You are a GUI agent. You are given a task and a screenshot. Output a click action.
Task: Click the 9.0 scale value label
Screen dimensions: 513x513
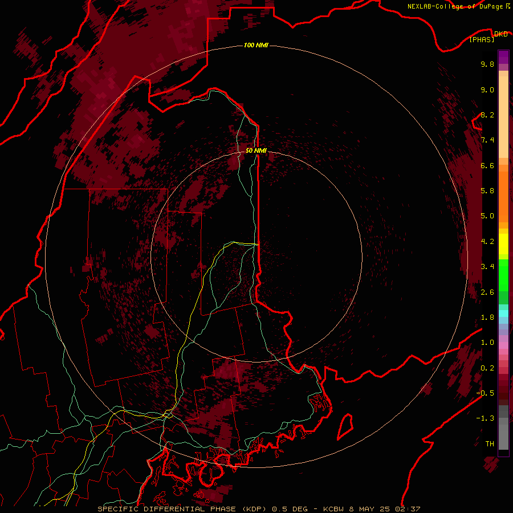point(487,89)
